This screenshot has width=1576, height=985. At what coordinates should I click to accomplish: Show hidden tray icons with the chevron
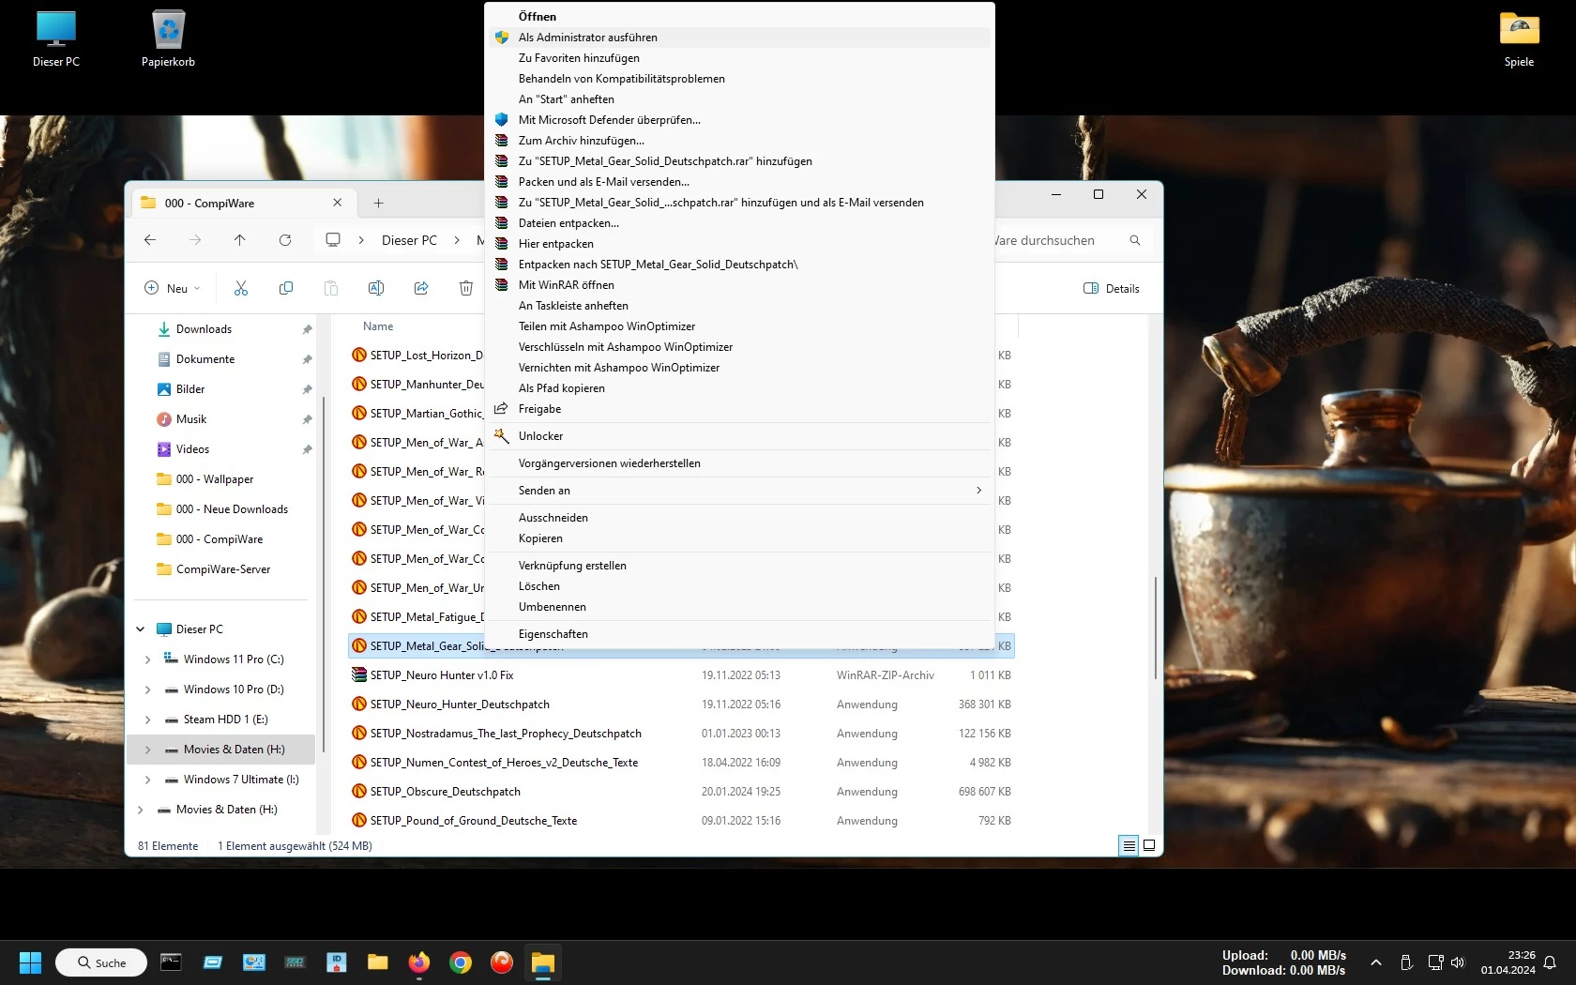coord(1376,962)
